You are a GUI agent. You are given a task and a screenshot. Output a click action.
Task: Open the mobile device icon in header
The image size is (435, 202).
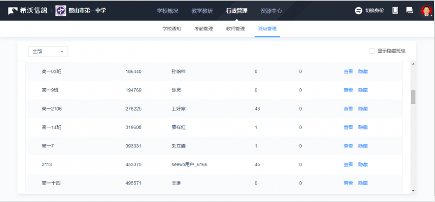pyautogui.click(x=395, y=10)
